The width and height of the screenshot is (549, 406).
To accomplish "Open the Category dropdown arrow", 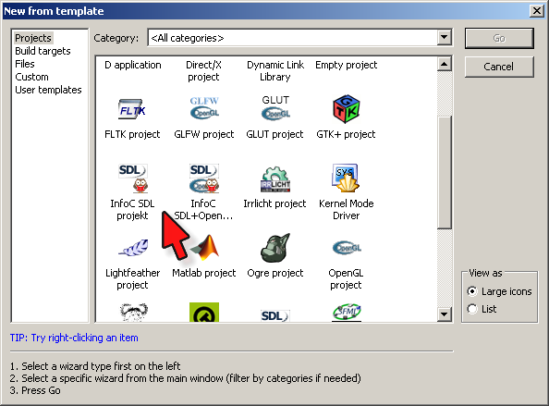I will (x=444, y=37).
